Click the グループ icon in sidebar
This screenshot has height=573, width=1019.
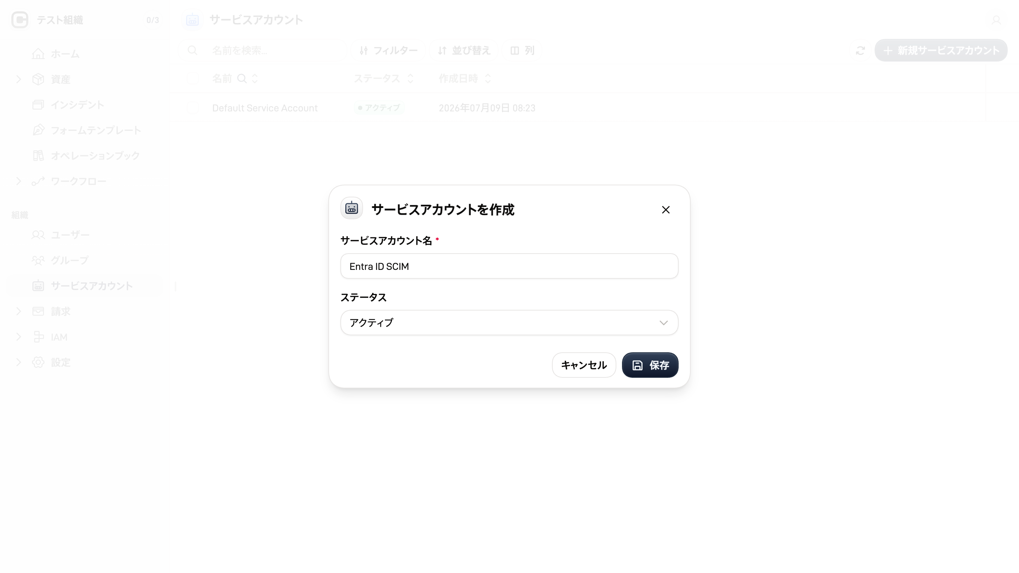(38, 260)
